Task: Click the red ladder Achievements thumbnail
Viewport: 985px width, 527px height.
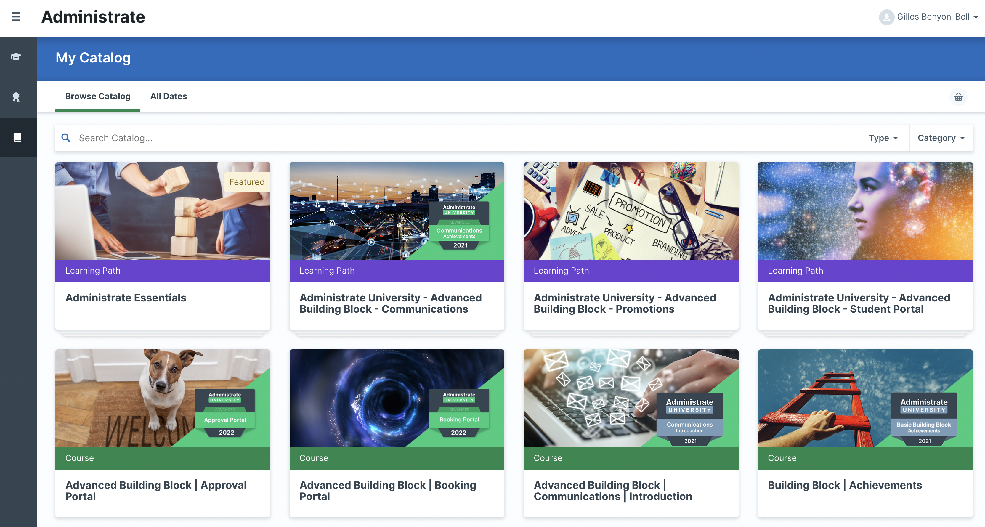Action: pos(865,398)
